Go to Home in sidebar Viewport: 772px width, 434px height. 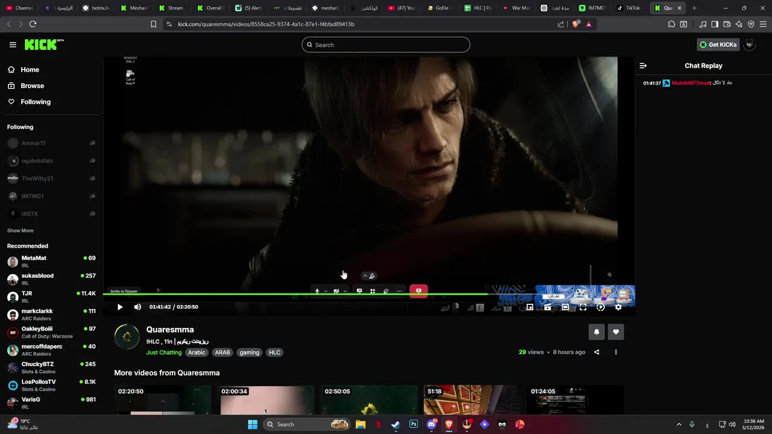click(x=30, y=70)
